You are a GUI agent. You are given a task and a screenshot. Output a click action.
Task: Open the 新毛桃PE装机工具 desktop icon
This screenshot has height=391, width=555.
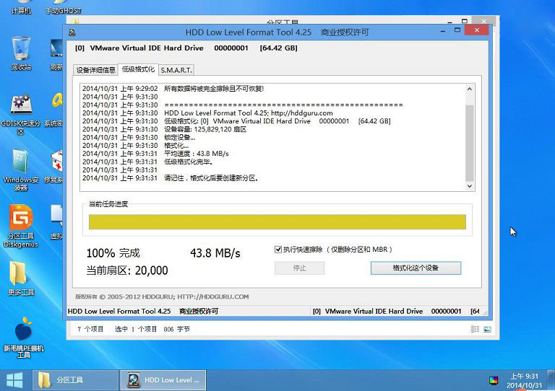click(x=23, y=338)
